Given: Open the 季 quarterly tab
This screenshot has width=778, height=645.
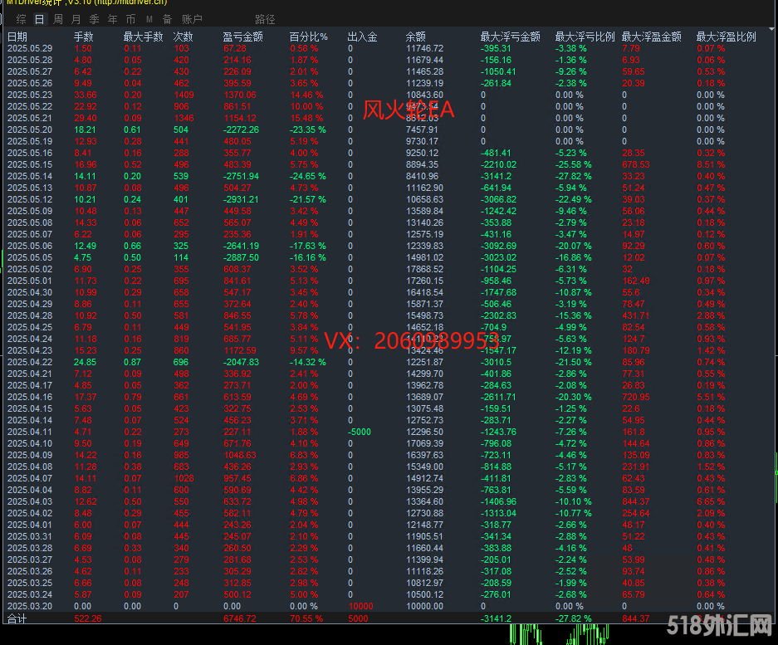Looking at the screenshot, I should tap(94, 18).
